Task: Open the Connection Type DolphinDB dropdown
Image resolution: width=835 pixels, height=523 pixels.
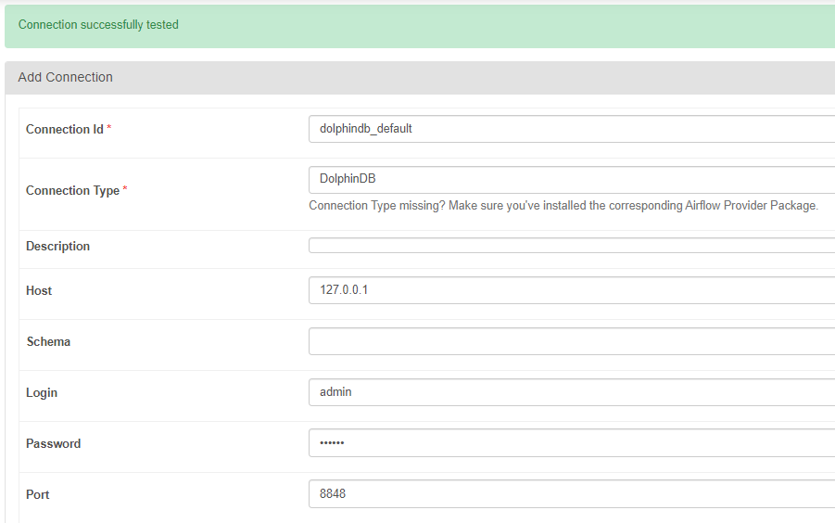Action: [572, 180]
